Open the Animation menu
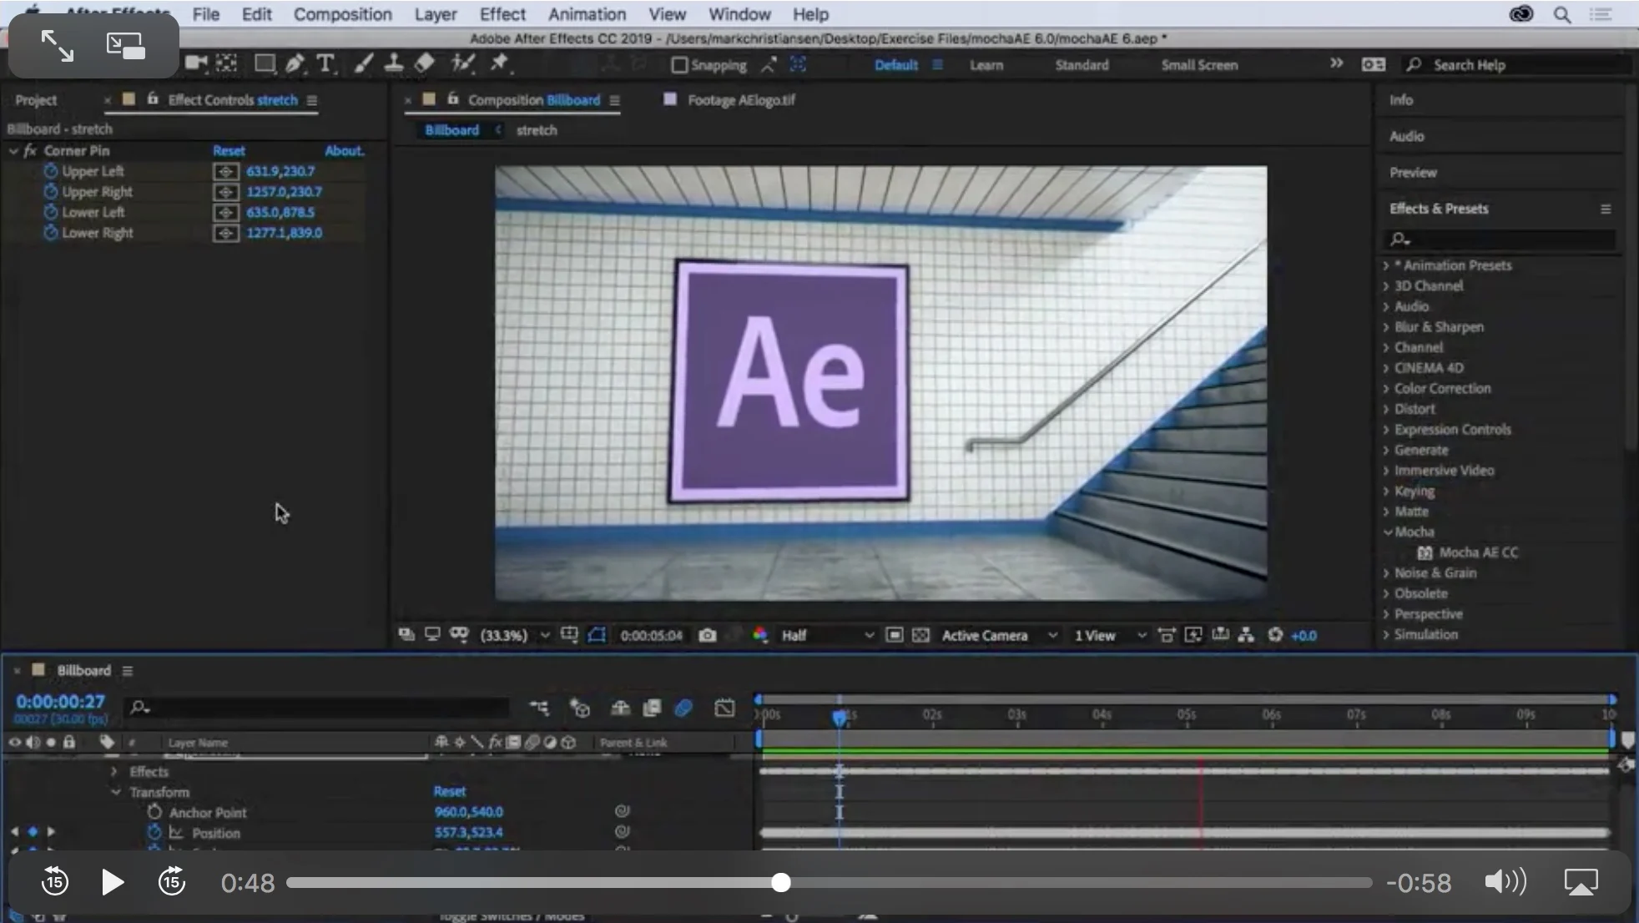Viewport: 1639px width, 923px height. tap(587, 14)
